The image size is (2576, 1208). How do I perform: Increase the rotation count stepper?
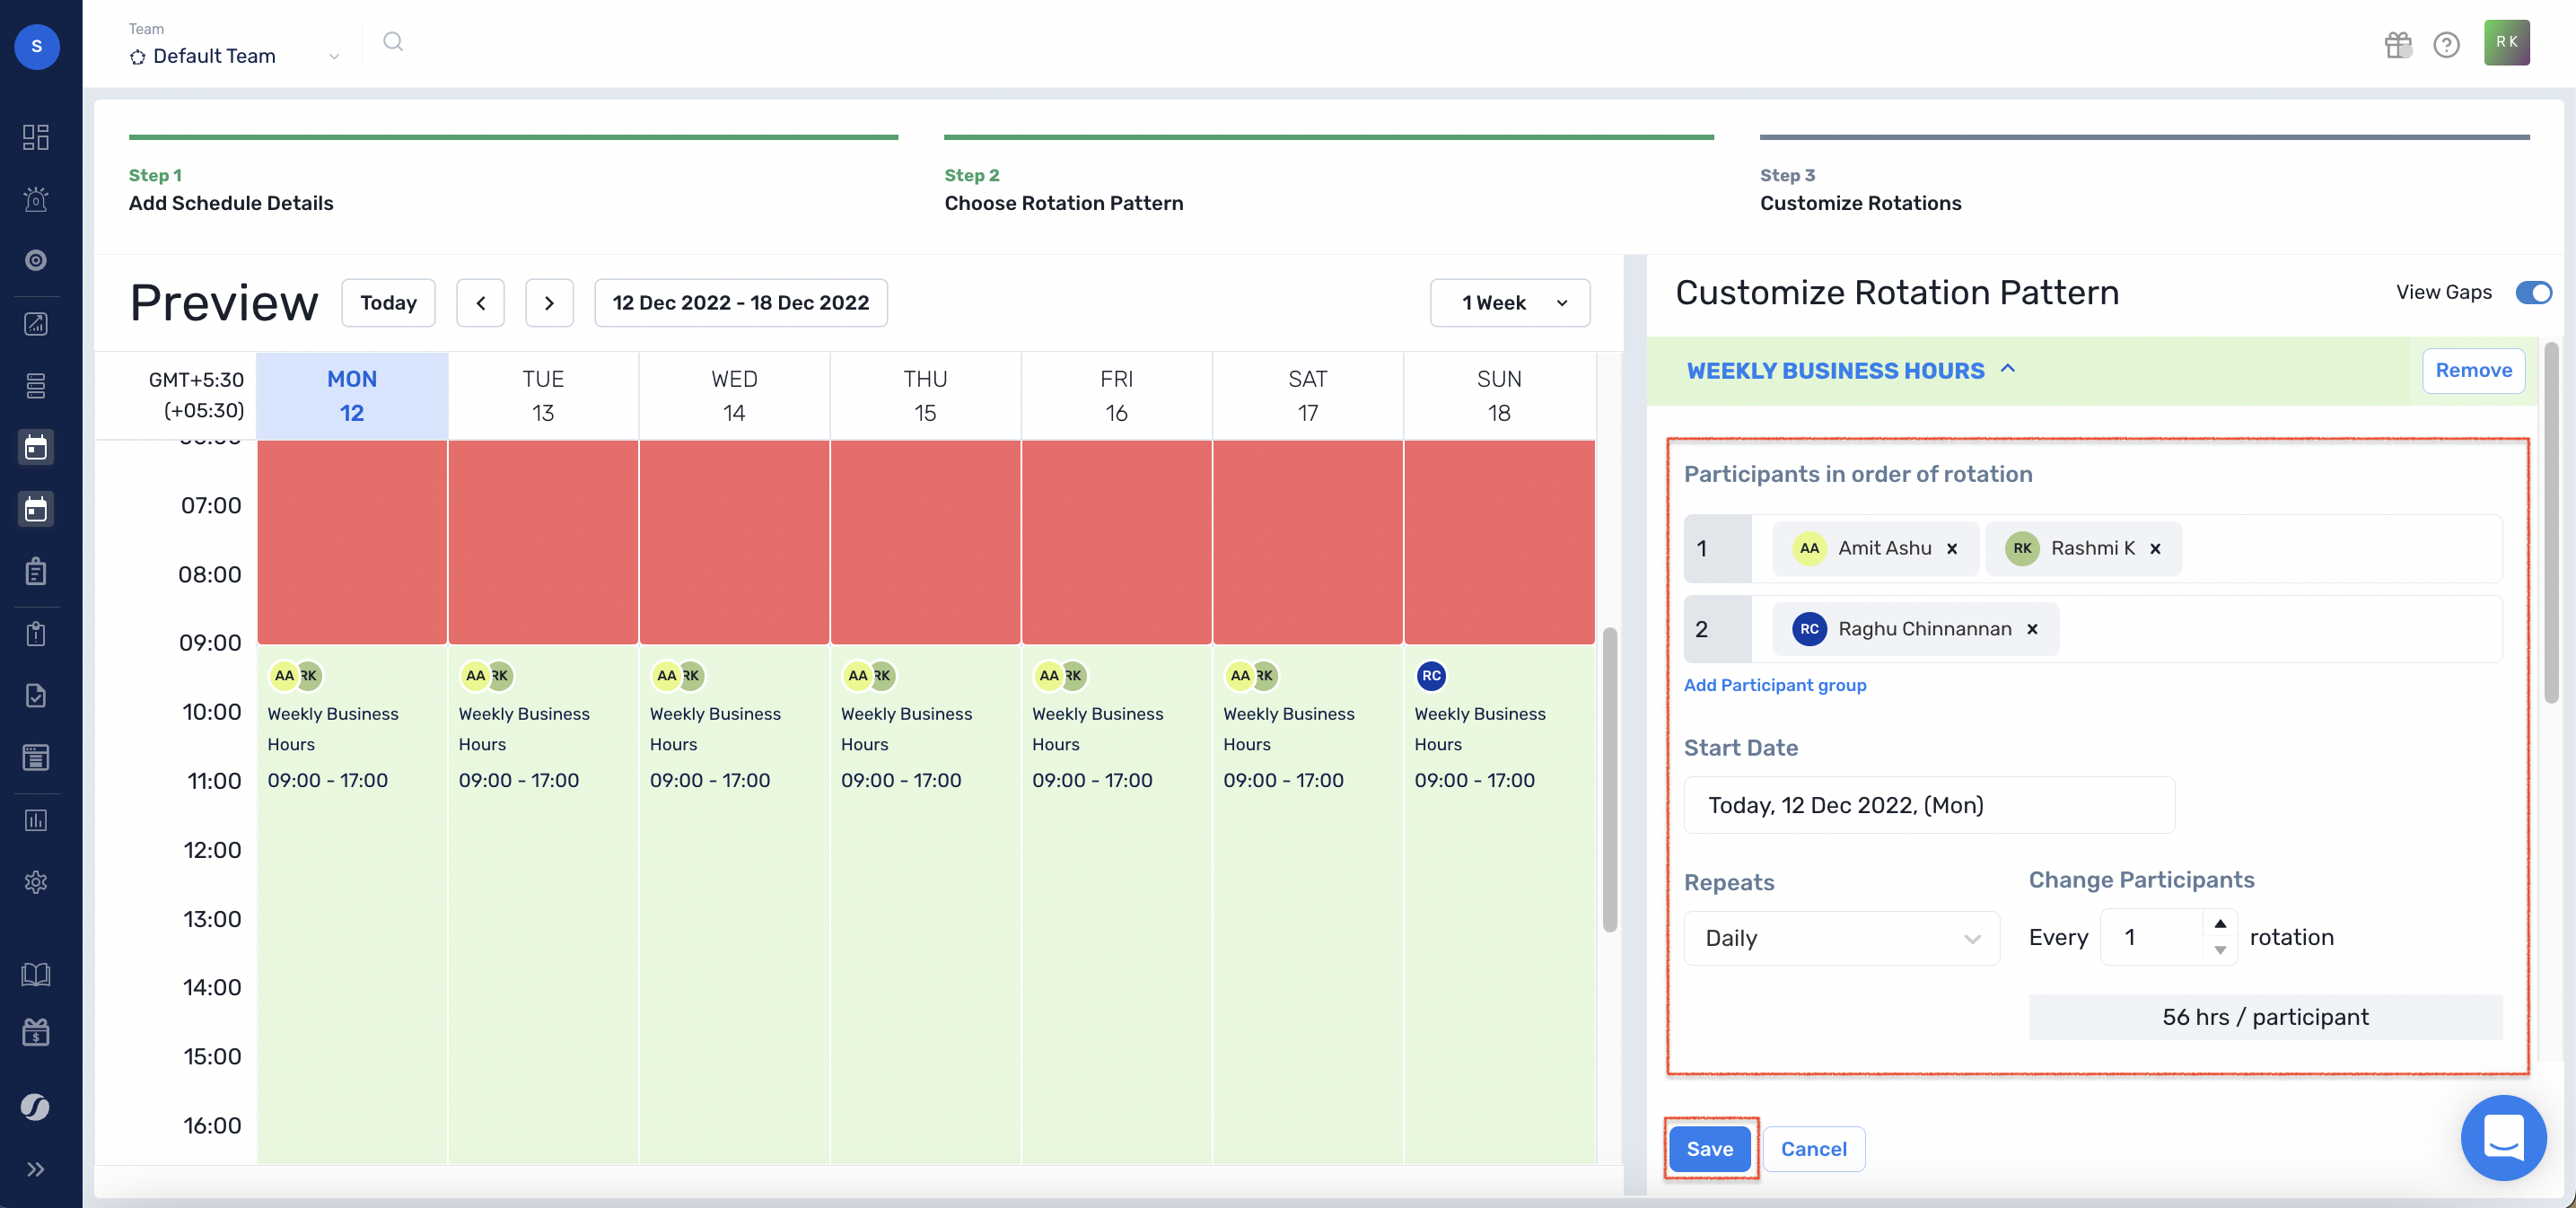coord(2219,923)
